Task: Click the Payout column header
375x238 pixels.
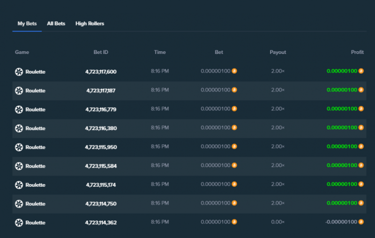Action: click(x=277, y=52)
